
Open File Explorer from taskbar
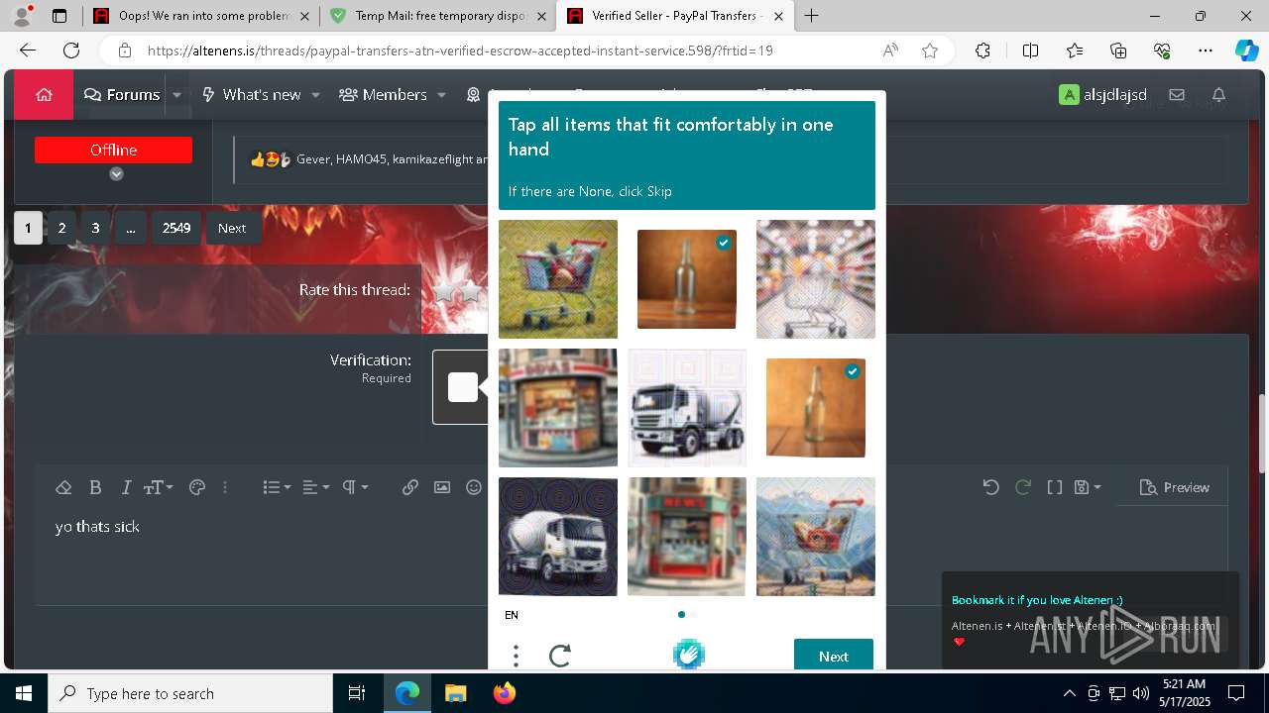pyautogui.click(x=455, y=693)
